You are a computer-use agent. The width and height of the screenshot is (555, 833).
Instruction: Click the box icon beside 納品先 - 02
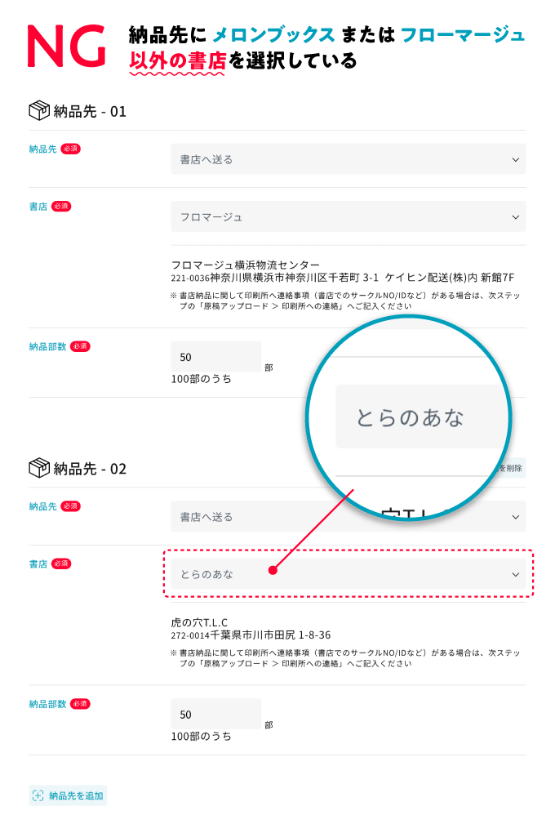pos(39,469)
